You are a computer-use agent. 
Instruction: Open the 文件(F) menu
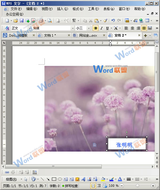16,9
